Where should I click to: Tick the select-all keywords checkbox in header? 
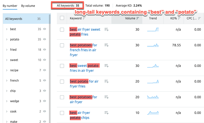(x=62, y=18)
